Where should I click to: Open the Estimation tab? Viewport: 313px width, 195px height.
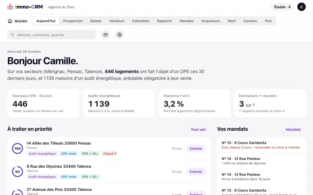(x=141, y=21)
